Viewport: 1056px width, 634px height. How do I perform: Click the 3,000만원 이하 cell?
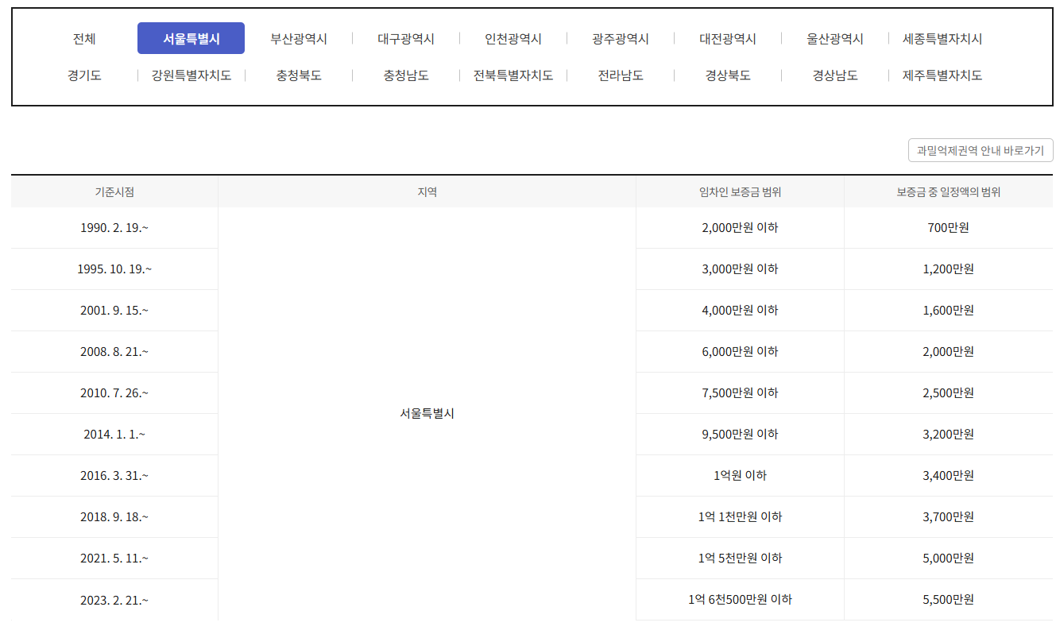coord(740,269)
